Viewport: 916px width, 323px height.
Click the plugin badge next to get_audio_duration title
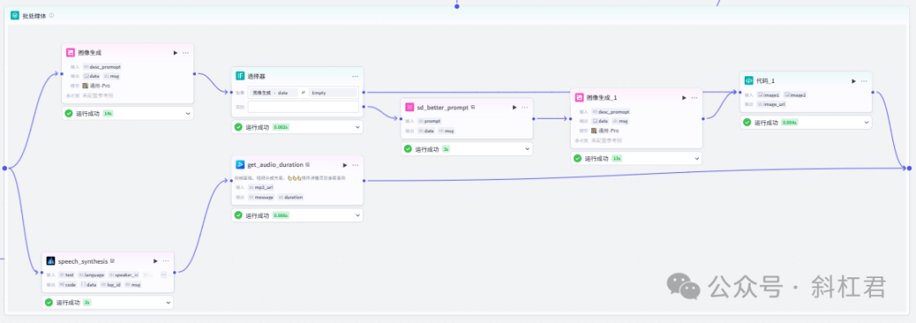click(307, 165)
